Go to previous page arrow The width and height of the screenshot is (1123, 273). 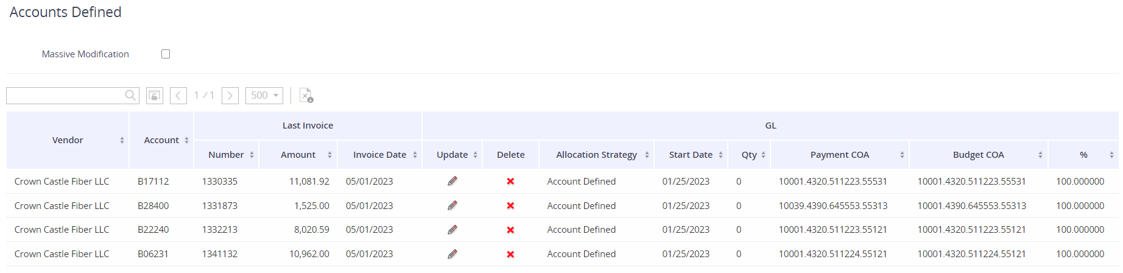click(x=178, y=96)
